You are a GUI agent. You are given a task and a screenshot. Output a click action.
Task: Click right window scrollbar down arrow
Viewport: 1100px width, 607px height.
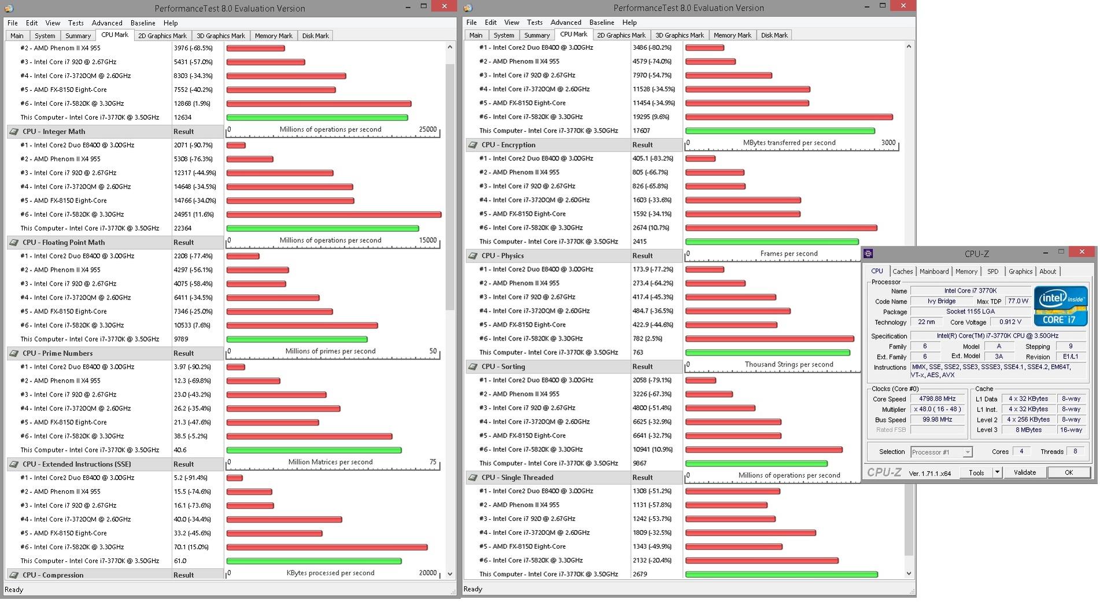pos(909,573)
